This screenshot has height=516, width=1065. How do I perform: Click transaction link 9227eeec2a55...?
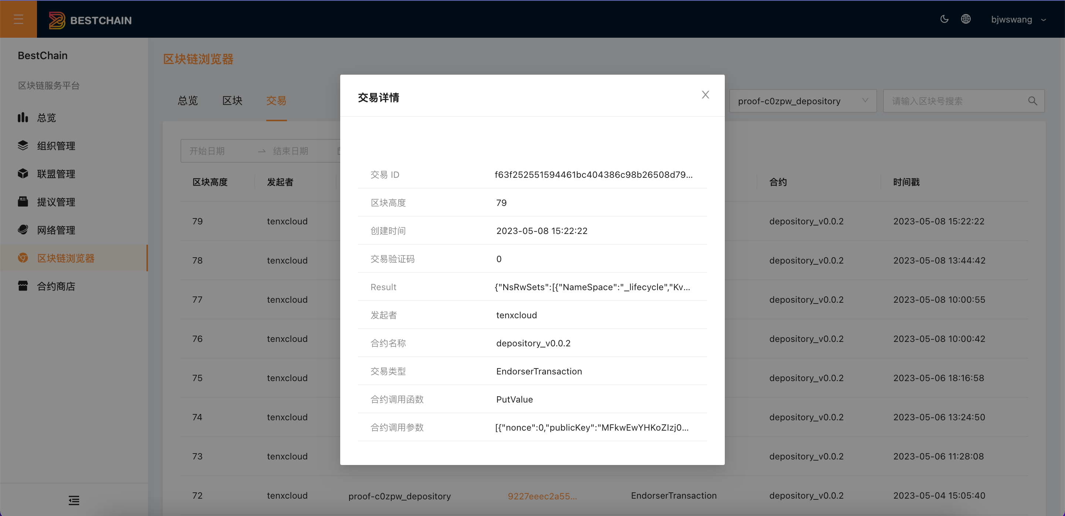[542, 496]
